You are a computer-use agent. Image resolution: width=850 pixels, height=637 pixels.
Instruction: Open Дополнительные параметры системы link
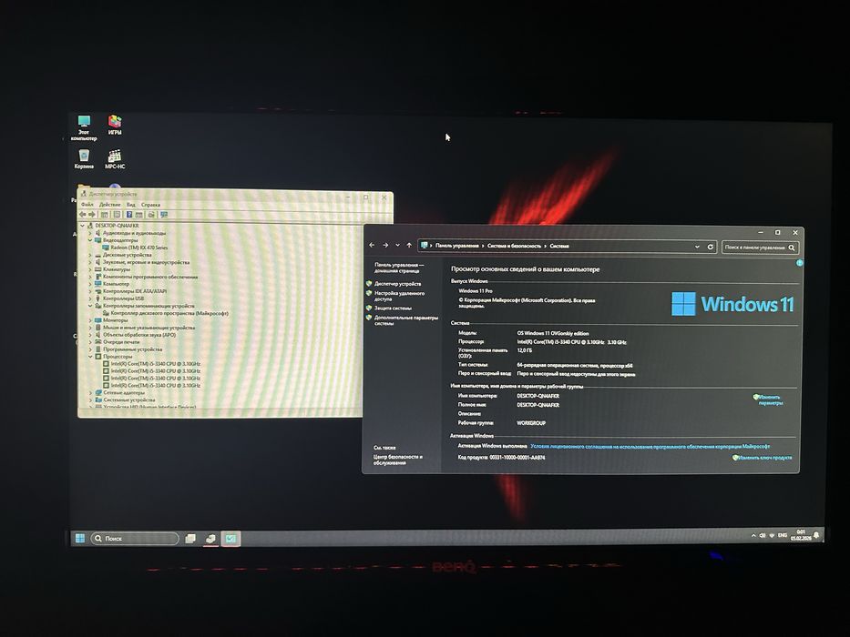pos(406,320)
